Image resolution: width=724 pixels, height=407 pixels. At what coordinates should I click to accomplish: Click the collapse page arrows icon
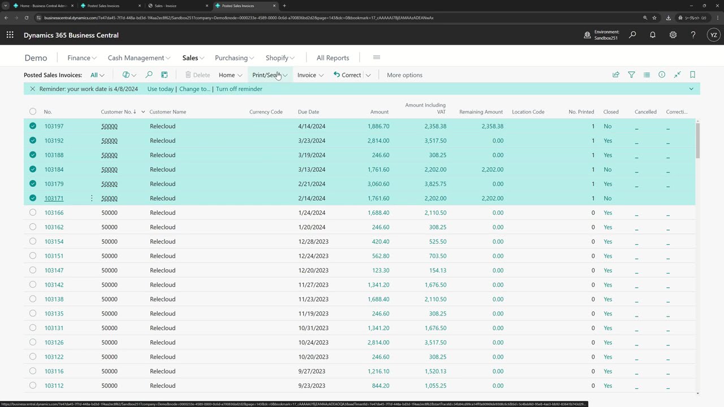(677, 75)
